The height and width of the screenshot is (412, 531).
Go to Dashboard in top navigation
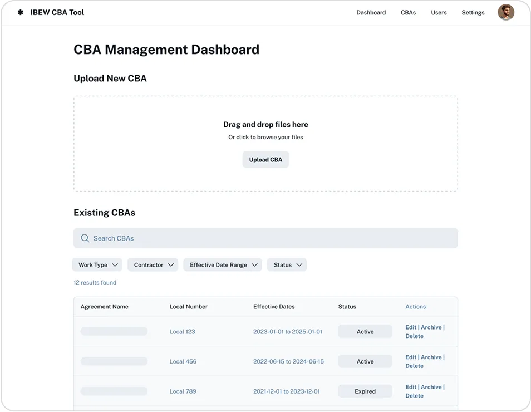371,13
